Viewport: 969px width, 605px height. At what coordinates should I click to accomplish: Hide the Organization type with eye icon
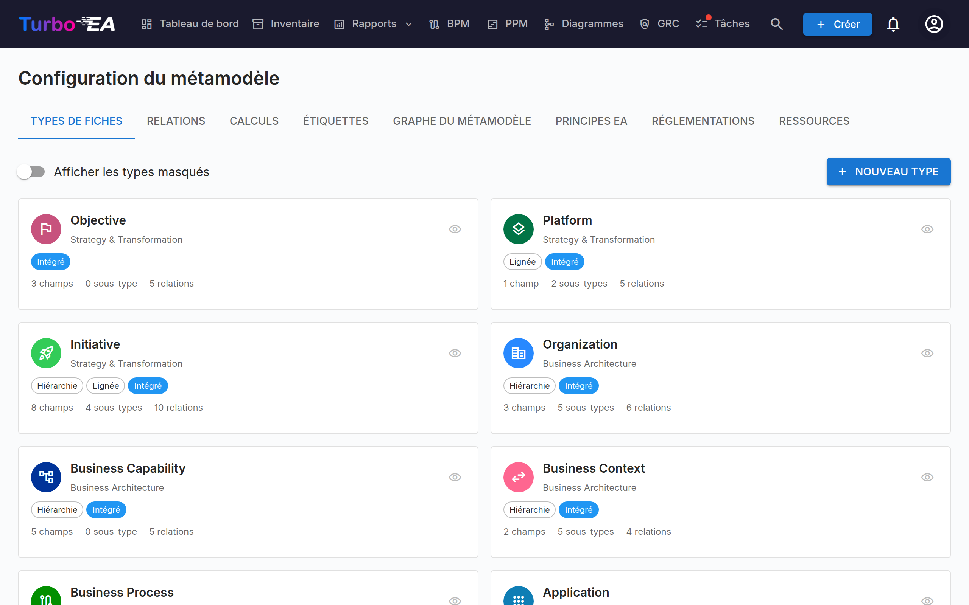[x=927, y=353]
